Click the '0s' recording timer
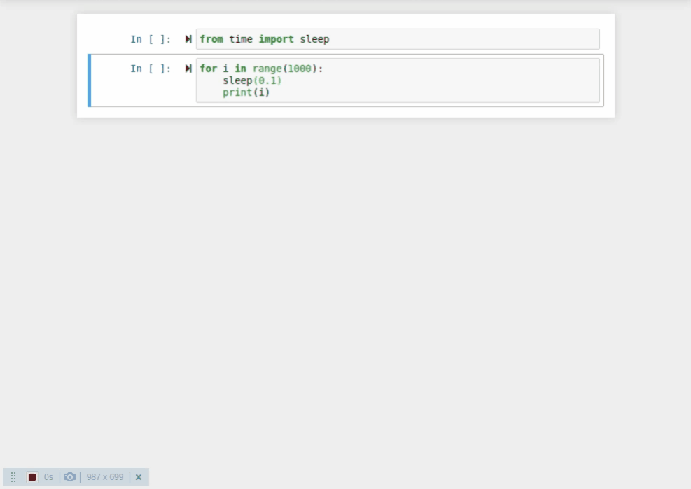 (x=48, y=477)
